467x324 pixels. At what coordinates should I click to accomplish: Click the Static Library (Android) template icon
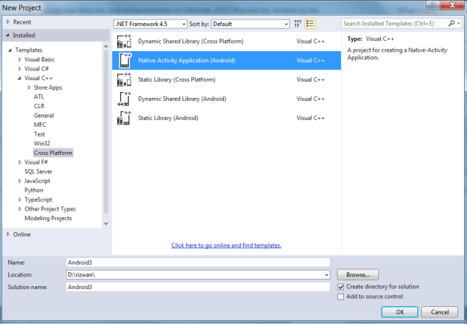(124, 118)
